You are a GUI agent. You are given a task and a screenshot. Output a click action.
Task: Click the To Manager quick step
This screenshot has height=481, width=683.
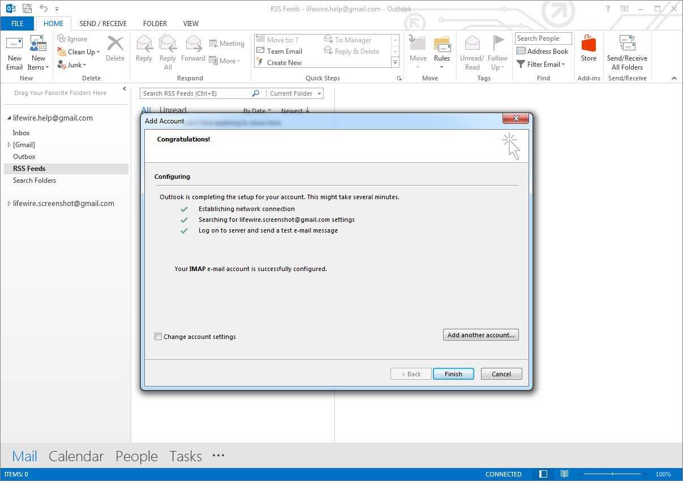347,40
